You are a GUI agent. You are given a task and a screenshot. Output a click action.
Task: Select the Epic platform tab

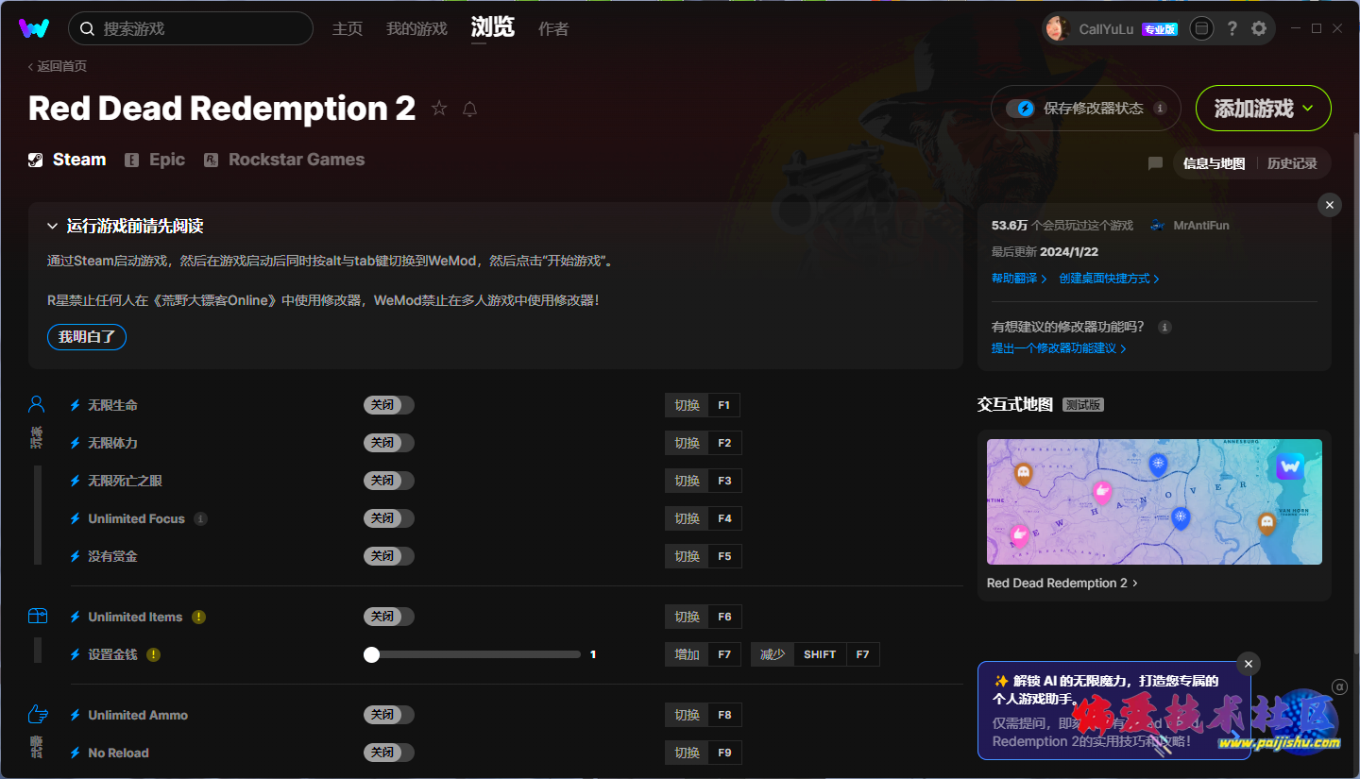coord(156,160)
